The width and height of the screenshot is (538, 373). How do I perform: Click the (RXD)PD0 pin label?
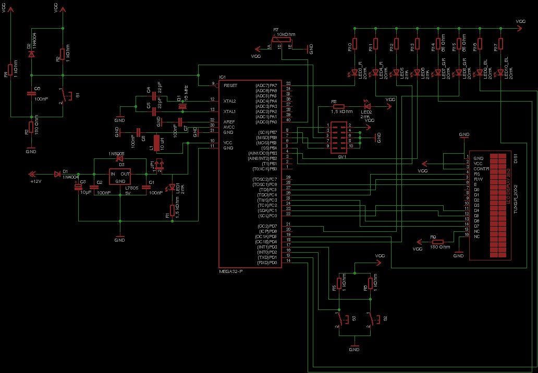[266, 263]
